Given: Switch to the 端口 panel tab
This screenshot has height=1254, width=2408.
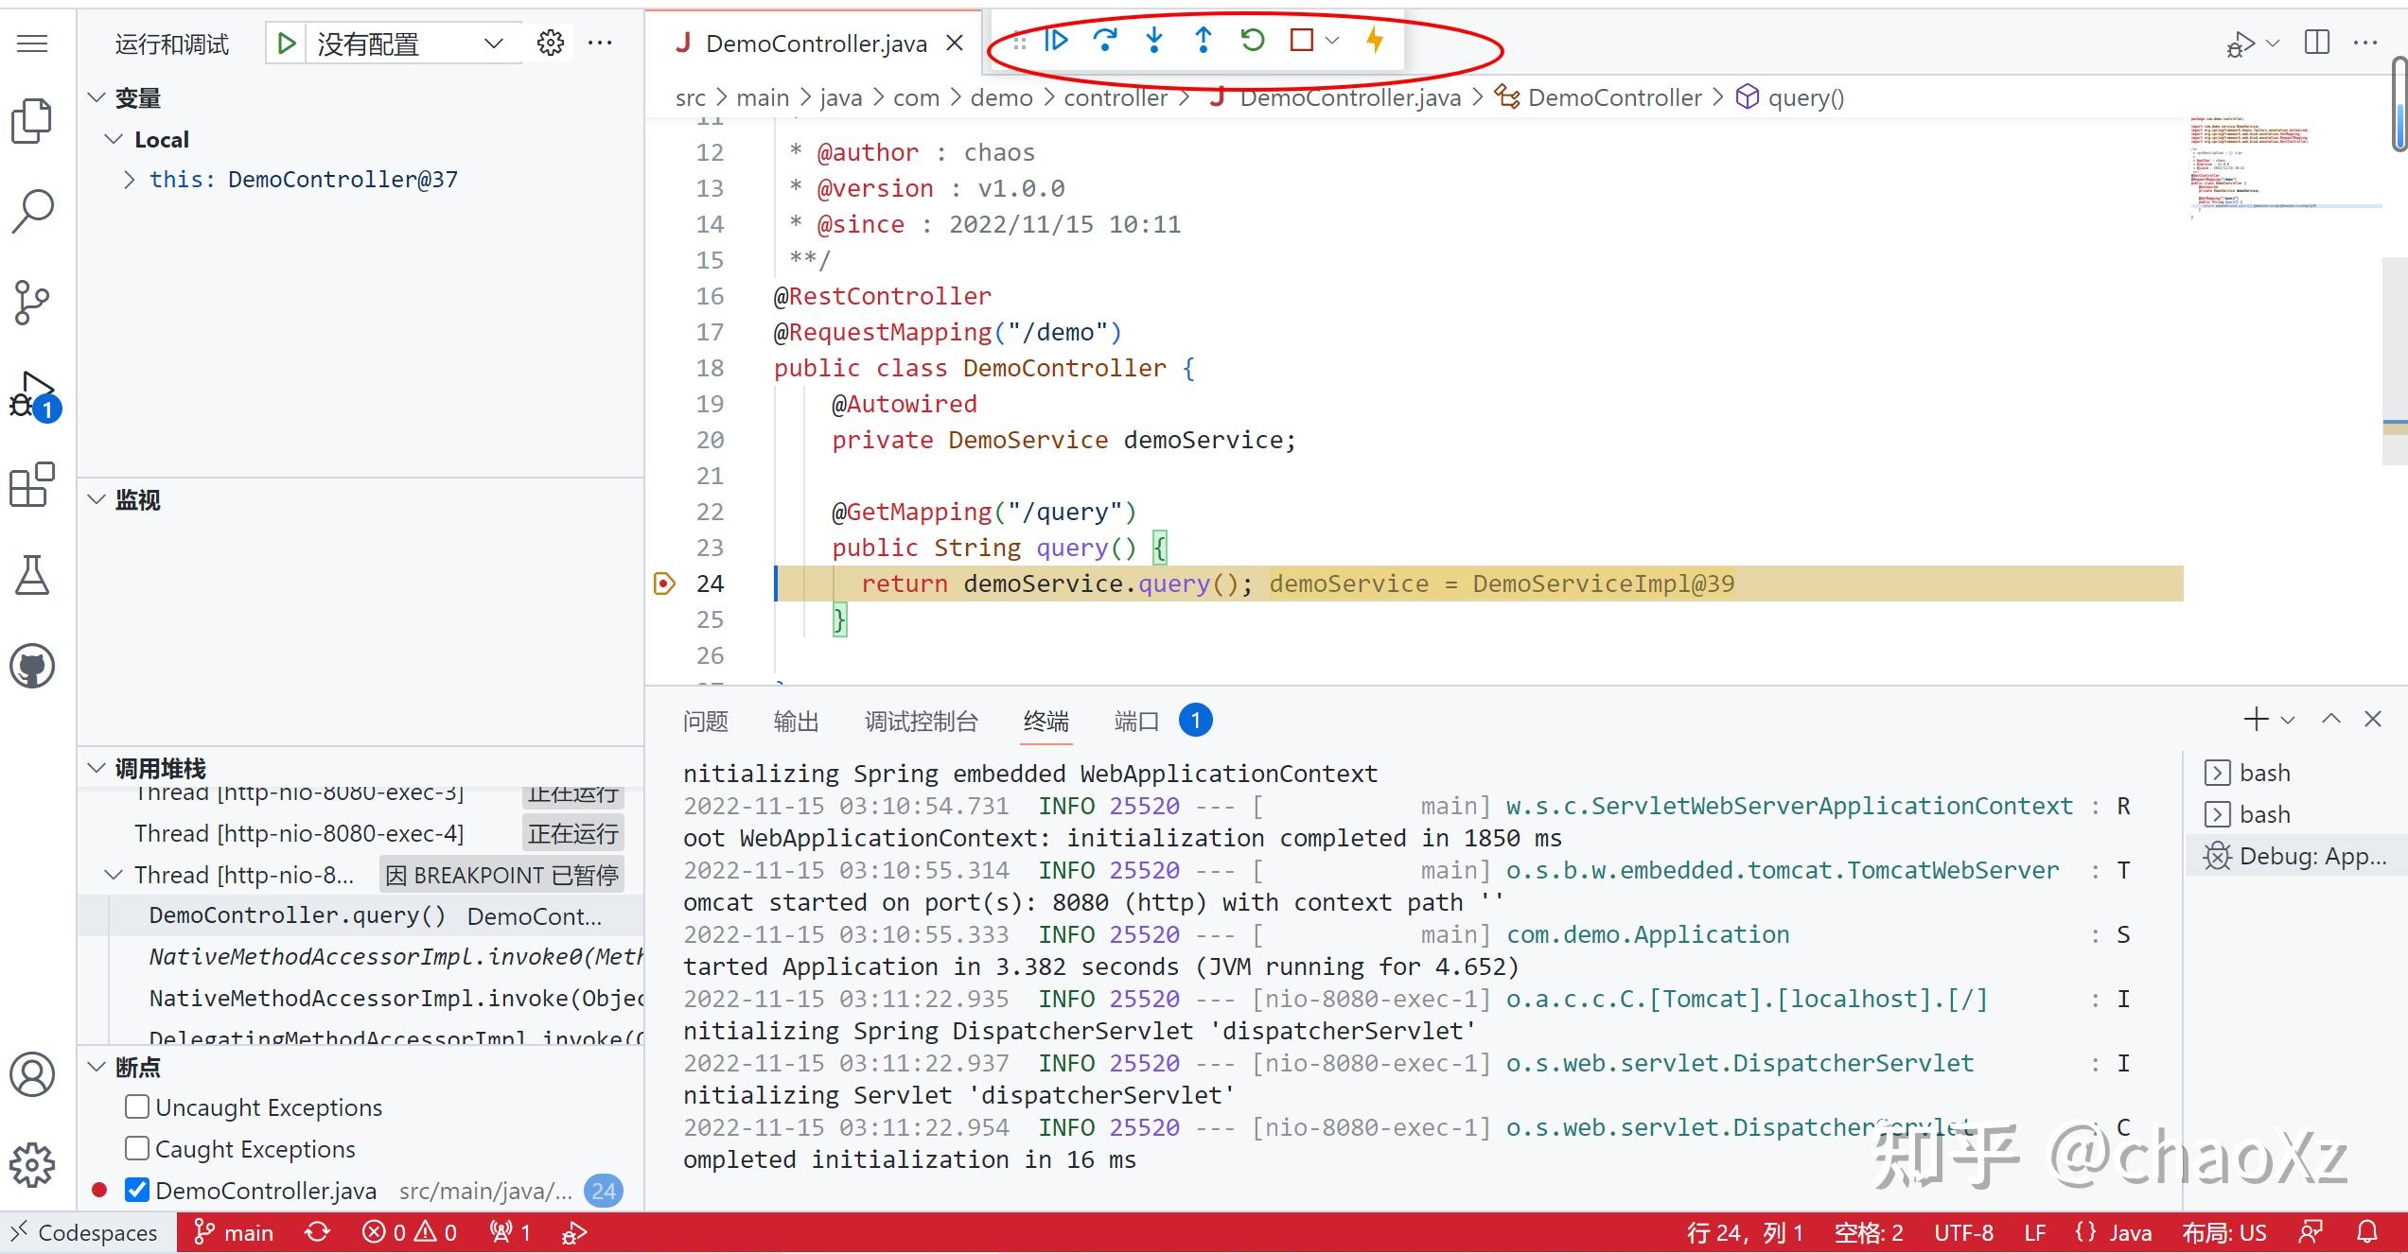Looking at the screenshot, I should point(1134,721).
